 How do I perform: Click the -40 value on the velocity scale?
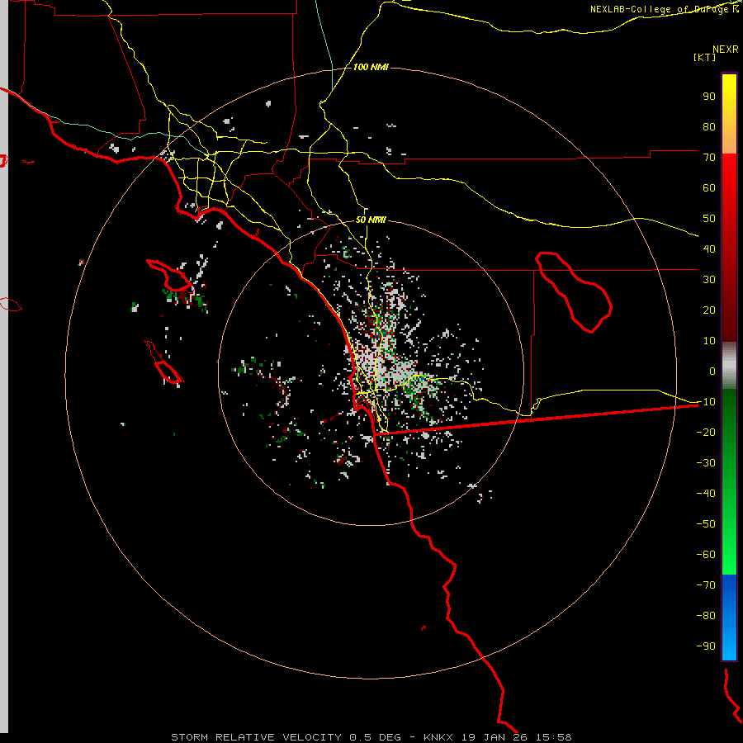[x=706, y=494]
